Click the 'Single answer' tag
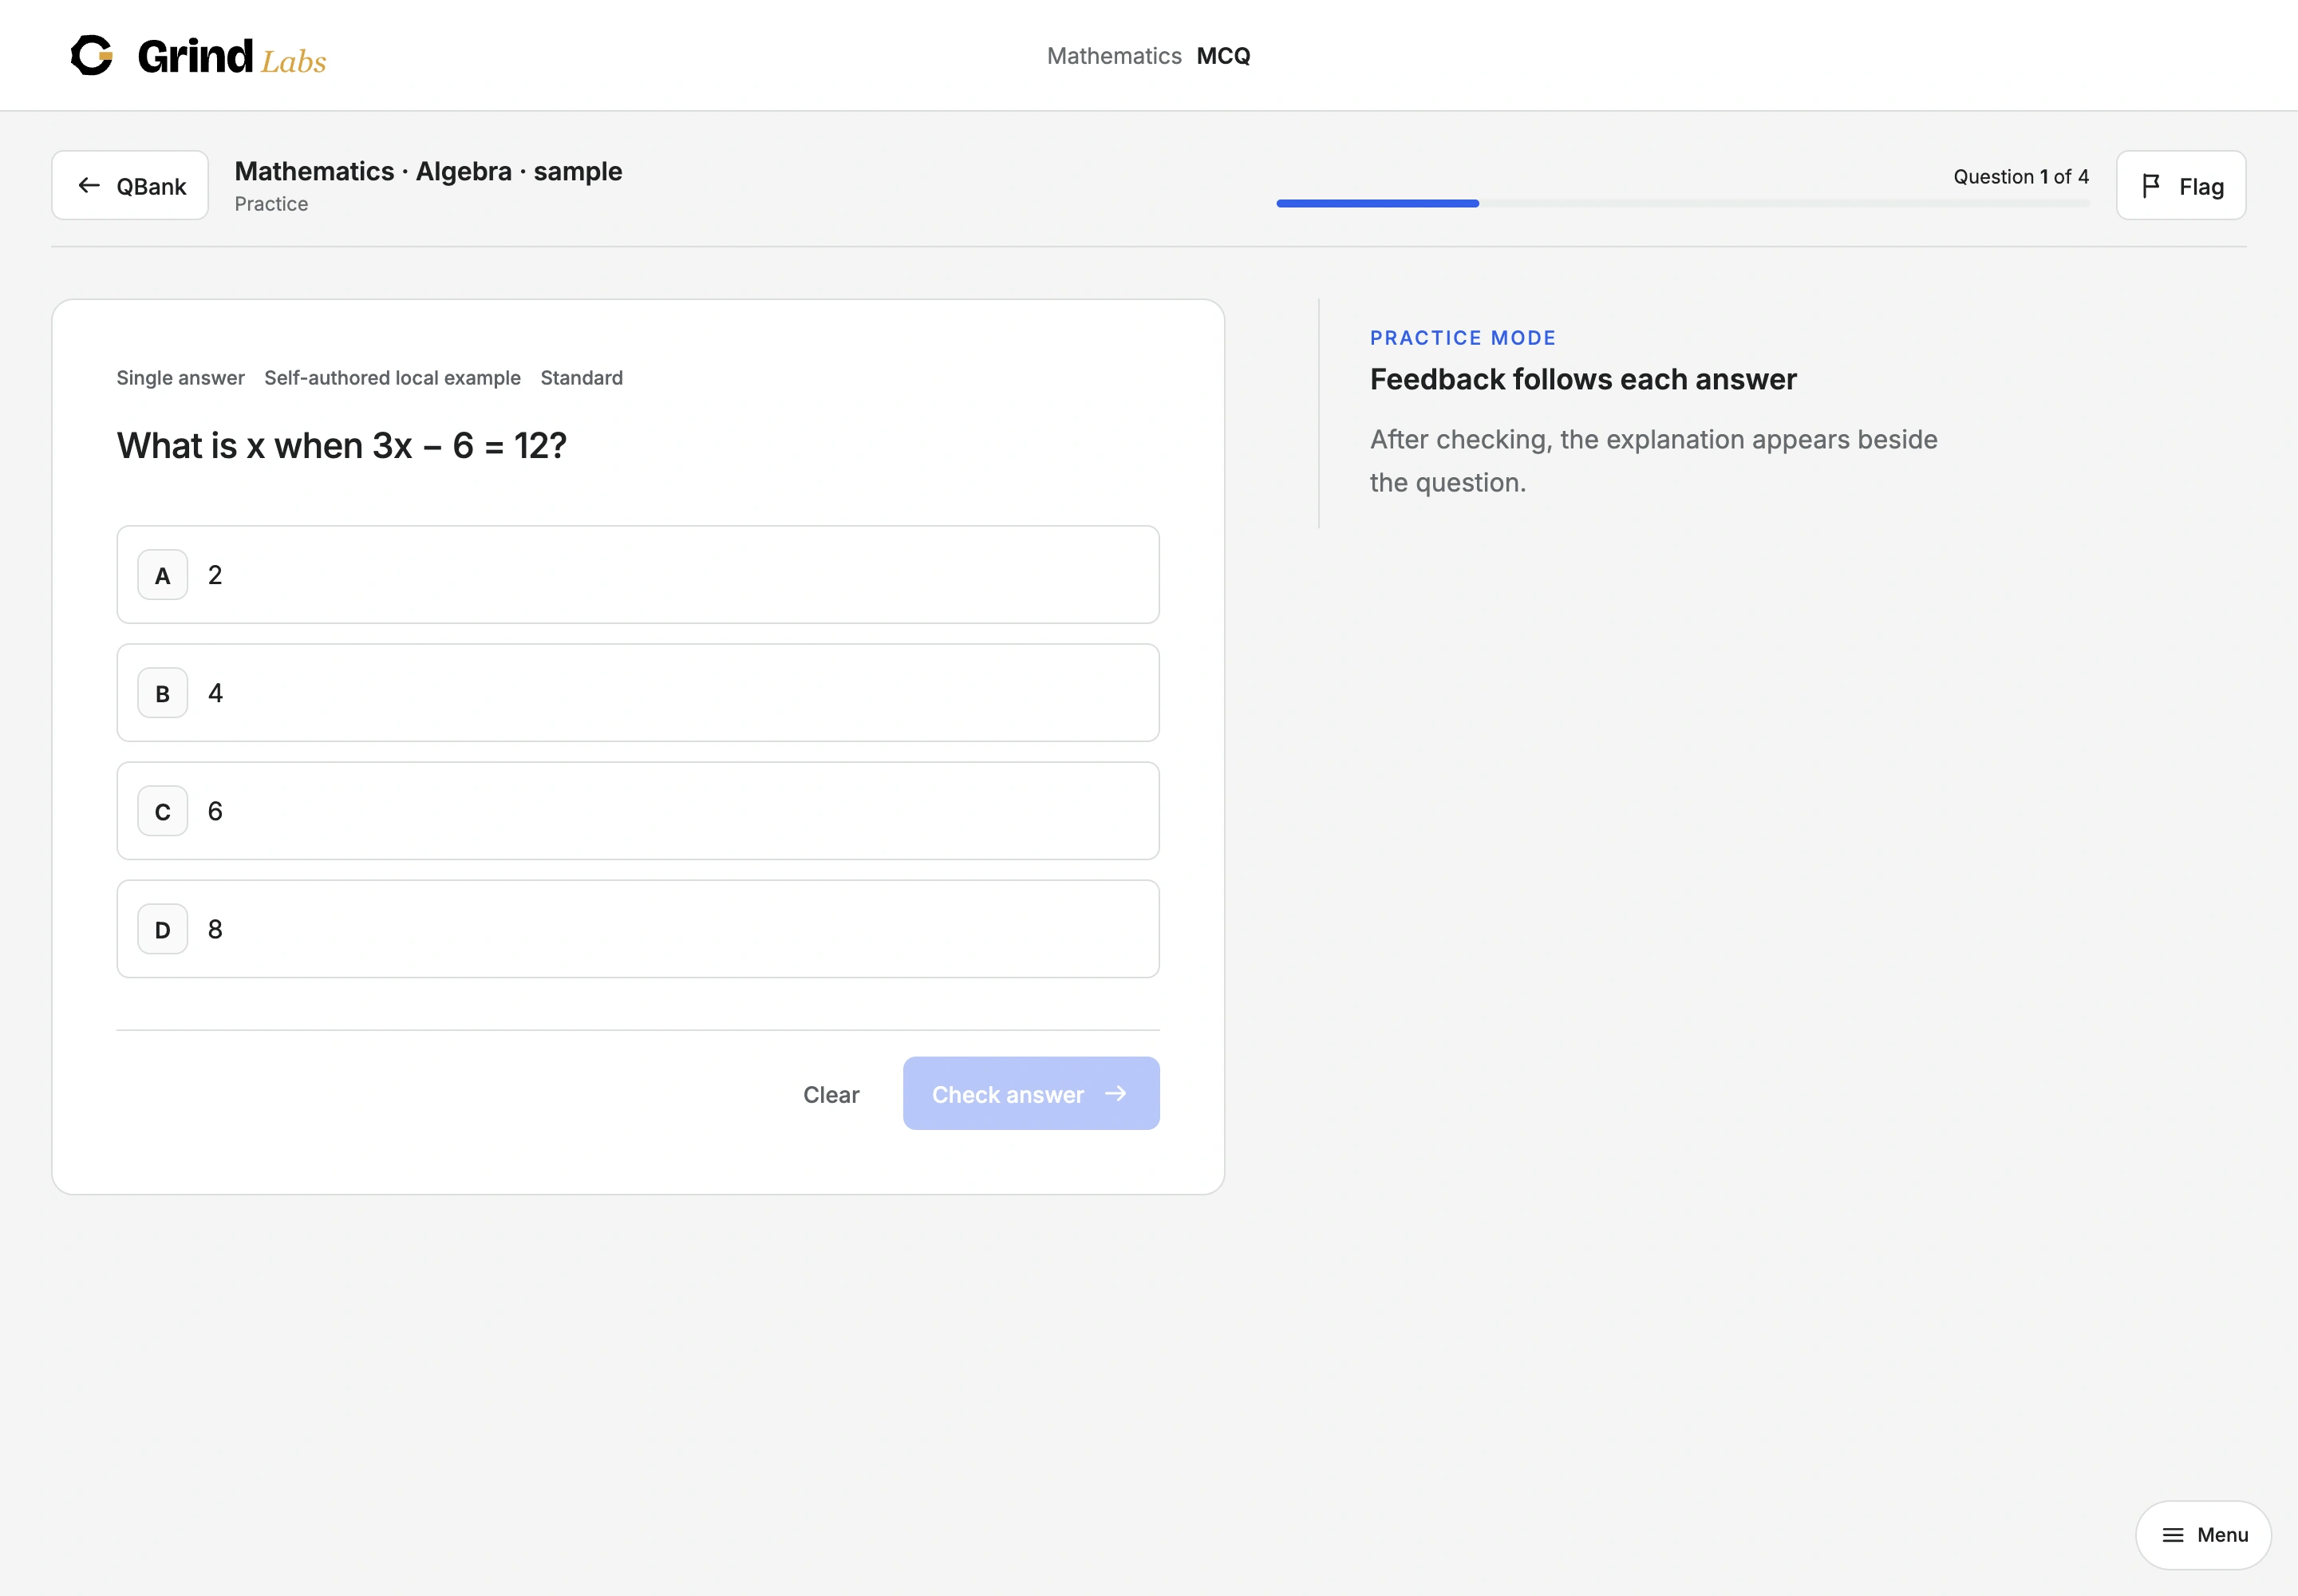 (x=180, y=378)
